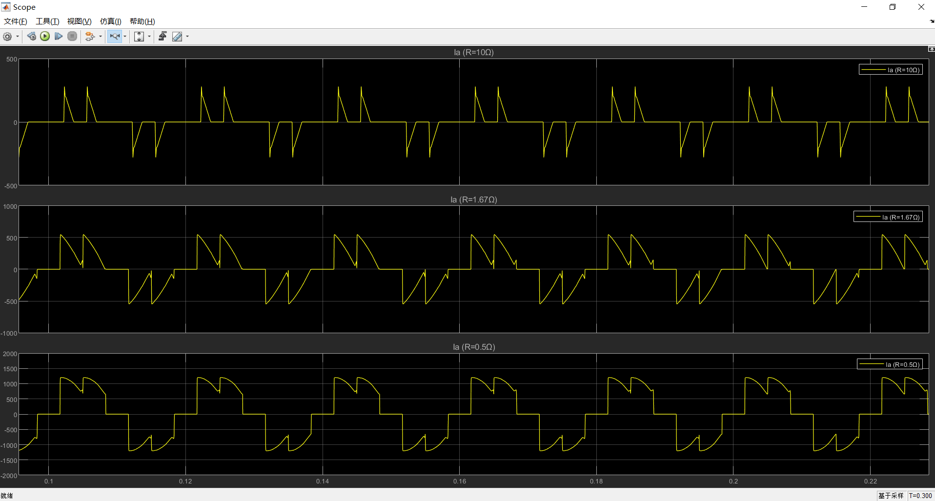Click the 基于采样 status bar entry
Viewport: 935px width, 501px height.
pos(891,496)
